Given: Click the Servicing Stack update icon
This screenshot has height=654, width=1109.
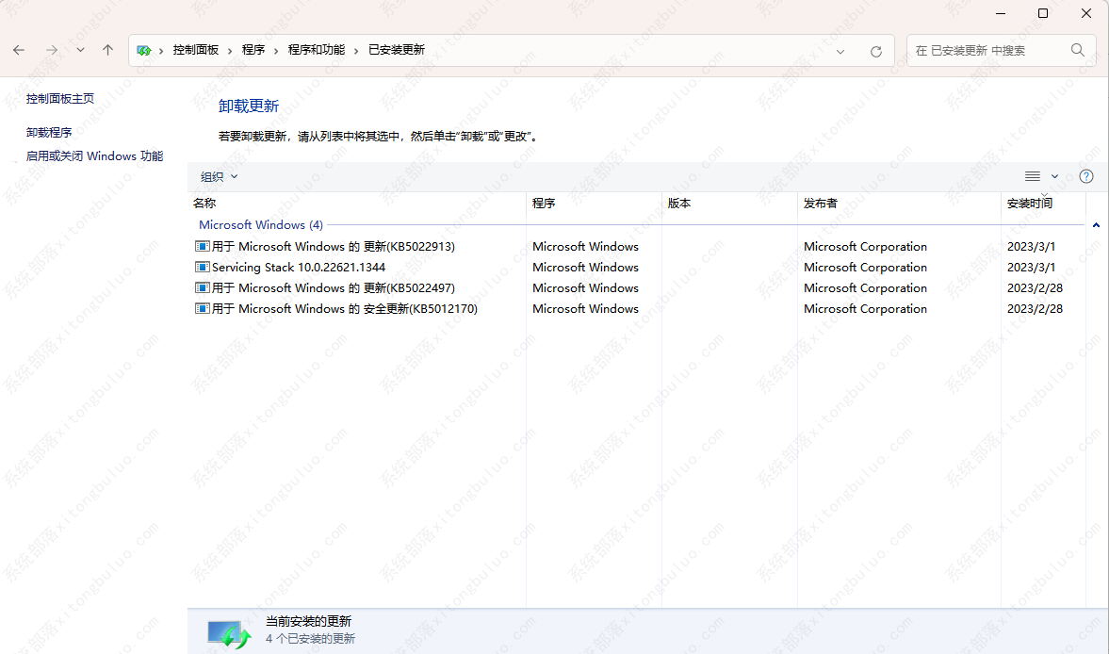Looking at the screenshot, I should [x=203, y=268].
